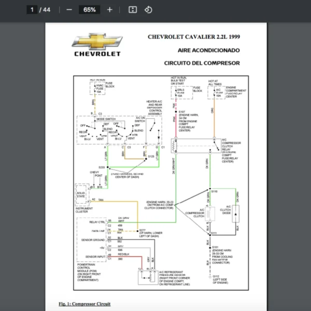This screenshot has width=311, height=311.
Task: Click the S125 splice label
Action: [x=151, y=157]
